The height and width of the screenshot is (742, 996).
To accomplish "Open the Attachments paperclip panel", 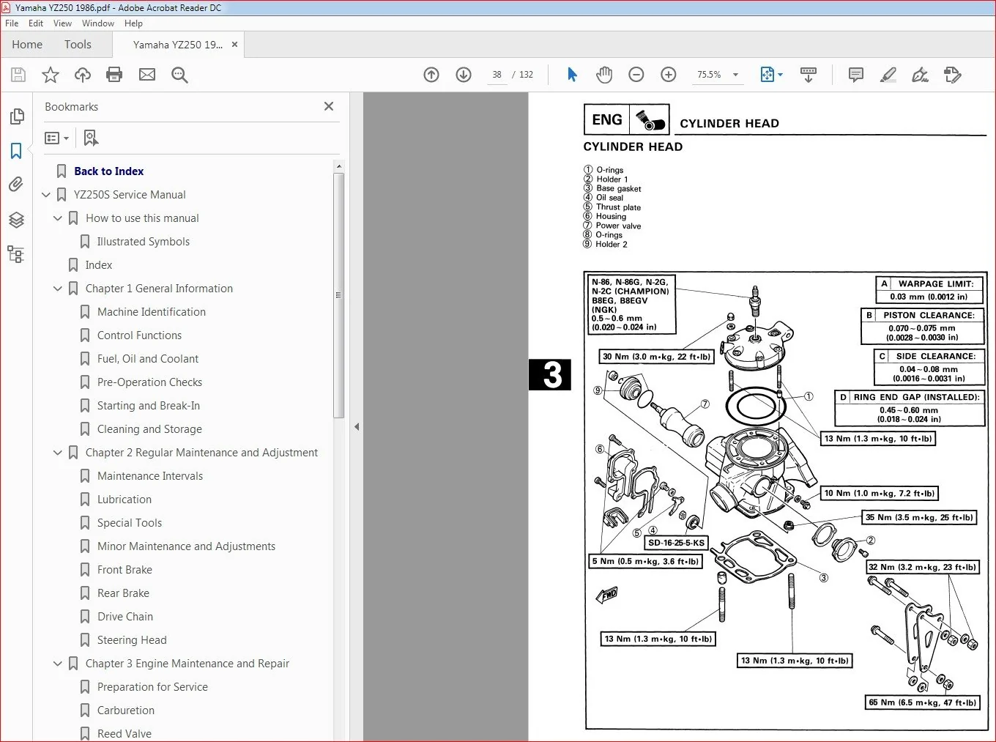I will 16,185.
